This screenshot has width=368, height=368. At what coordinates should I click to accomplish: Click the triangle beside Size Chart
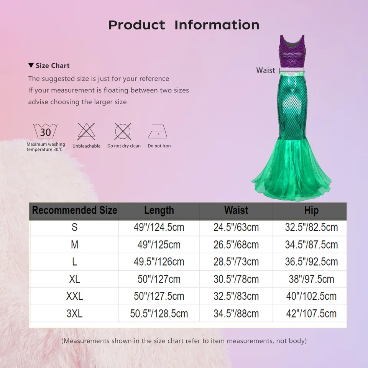31,65
